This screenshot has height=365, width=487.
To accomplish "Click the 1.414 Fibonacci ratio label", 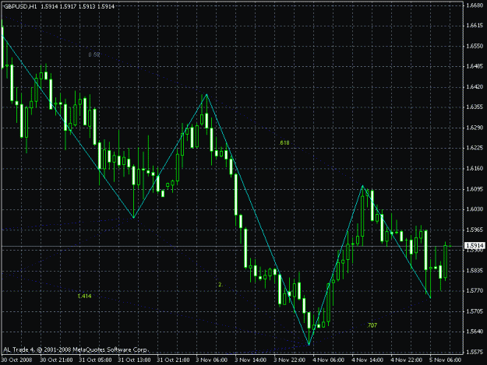I will 84,297.
